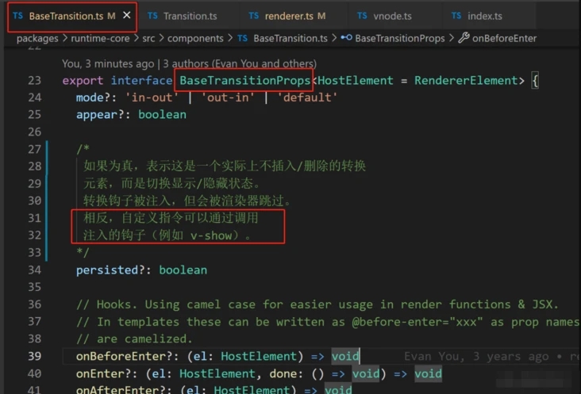Close the BaseTransition.ts tab
Image resolution: width=581 pixels, height=394 pixels.
(x=127, y=15)
